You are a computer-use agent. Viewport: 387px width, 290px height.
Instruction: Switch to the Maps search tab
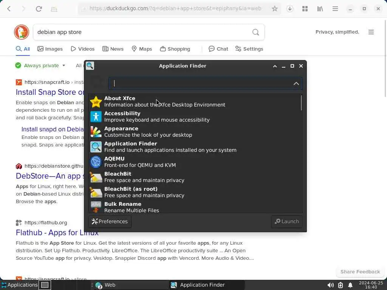coord(142,49)
